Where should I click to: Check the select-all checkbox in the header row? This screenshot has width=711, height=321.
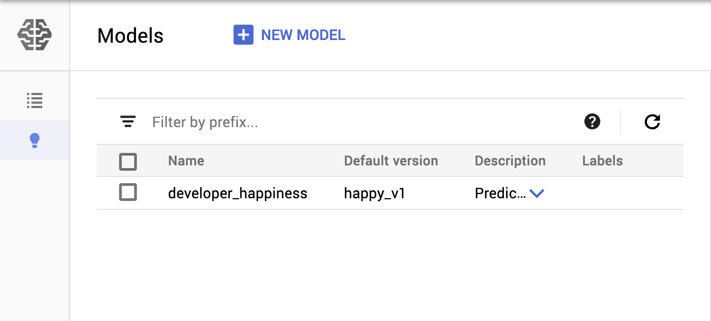pyautogui.click(x=128, y=162)
